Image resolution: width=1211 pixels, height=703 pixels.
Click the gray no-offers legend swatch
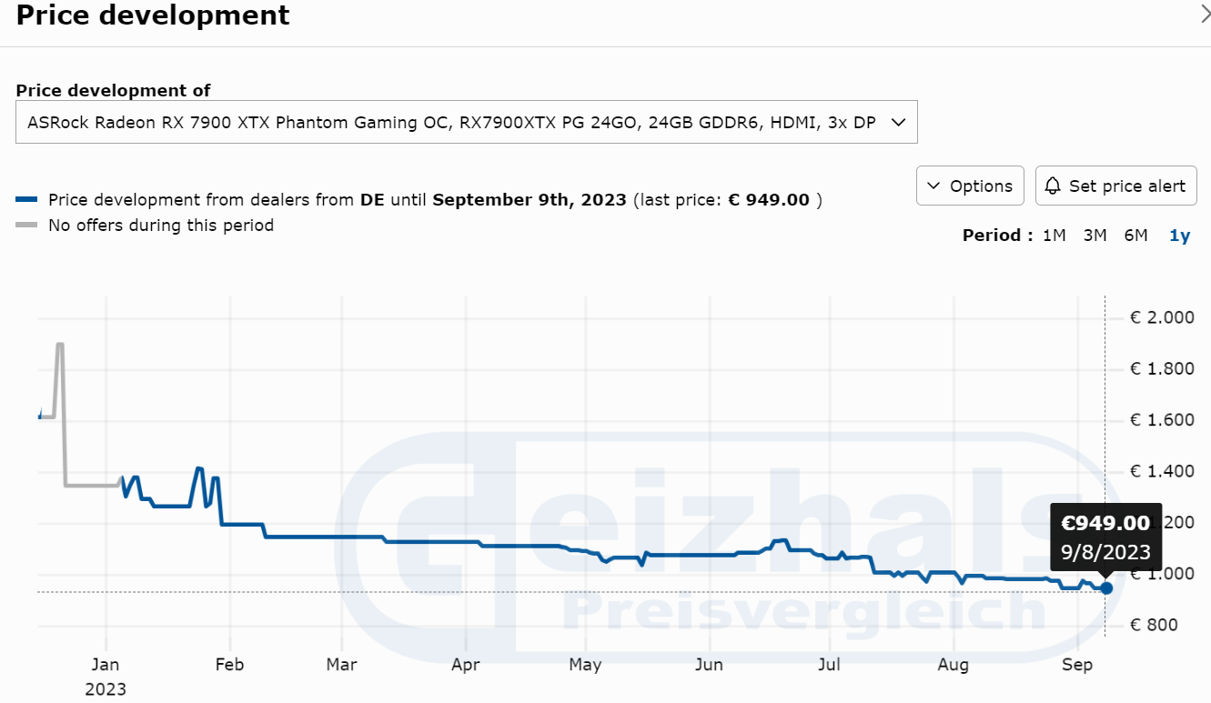point(27,225)
